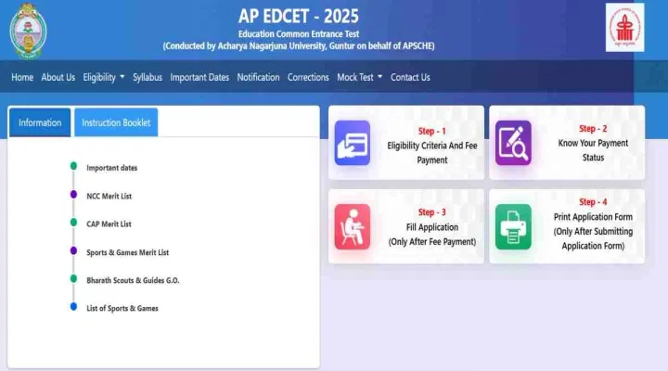Click the blue bullet beside List of Sports & Games
This screenshot has width=668, height=371.
[x=73, y=307]
